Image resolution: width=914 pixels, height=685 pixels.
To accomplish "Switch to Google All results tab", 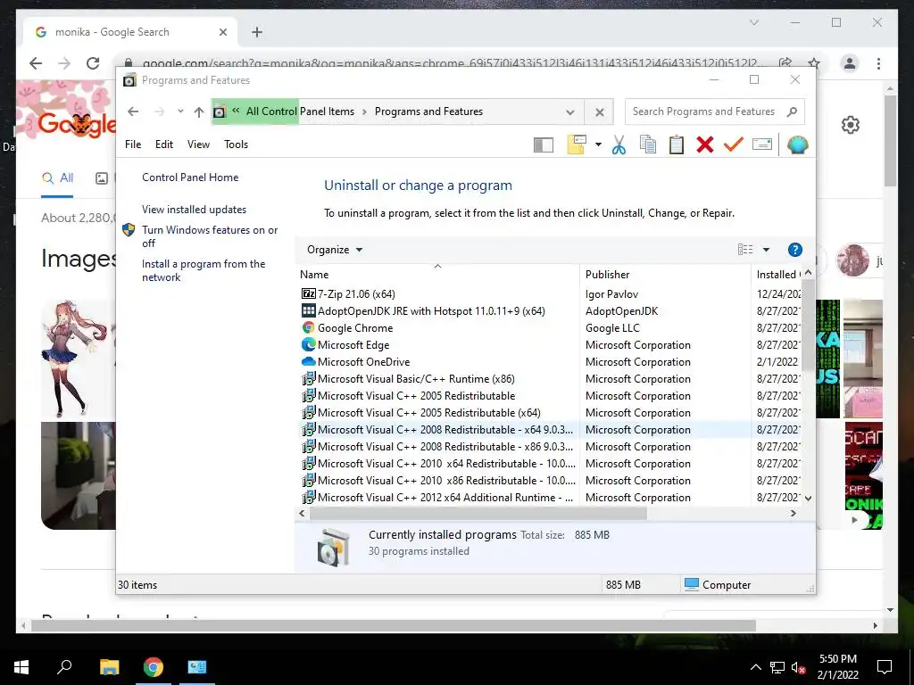I will point(58,178).
